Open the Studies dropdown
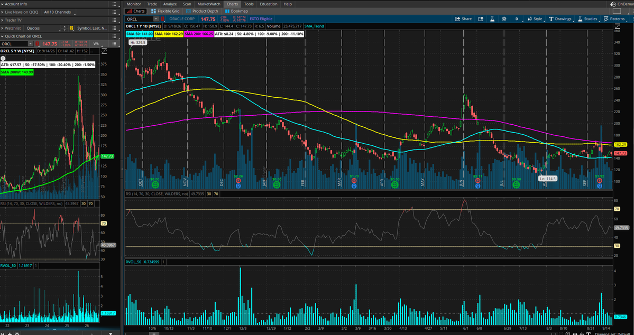The width and height of the screenshot is (634, 335). coord(587,18)
